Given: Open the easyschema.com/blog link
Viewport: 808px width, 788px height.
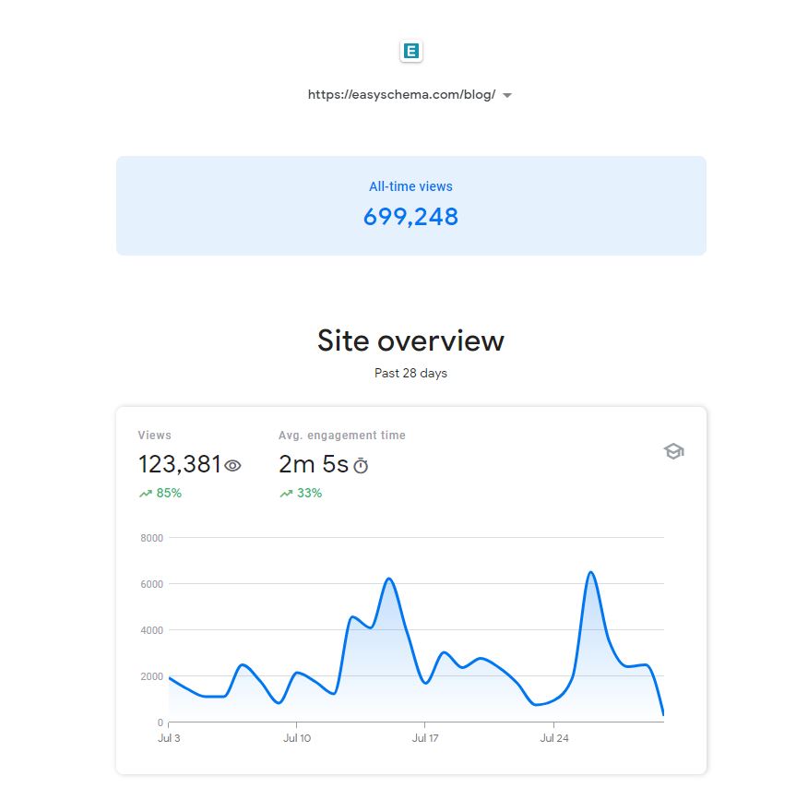Looking at the screenshot, I should [x=401, y=94].
